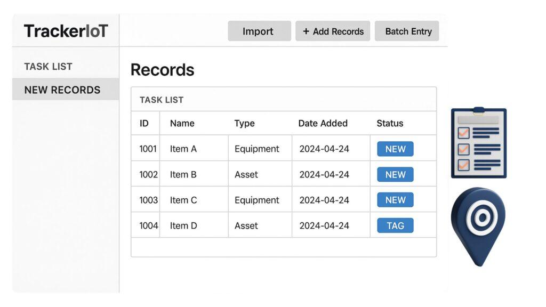Click the Name column header
The width and height of the screenshot is (546, 307).
(x=182, y=123)
